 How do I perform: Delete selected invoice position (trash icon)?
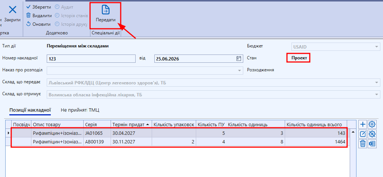coord(363,143)
